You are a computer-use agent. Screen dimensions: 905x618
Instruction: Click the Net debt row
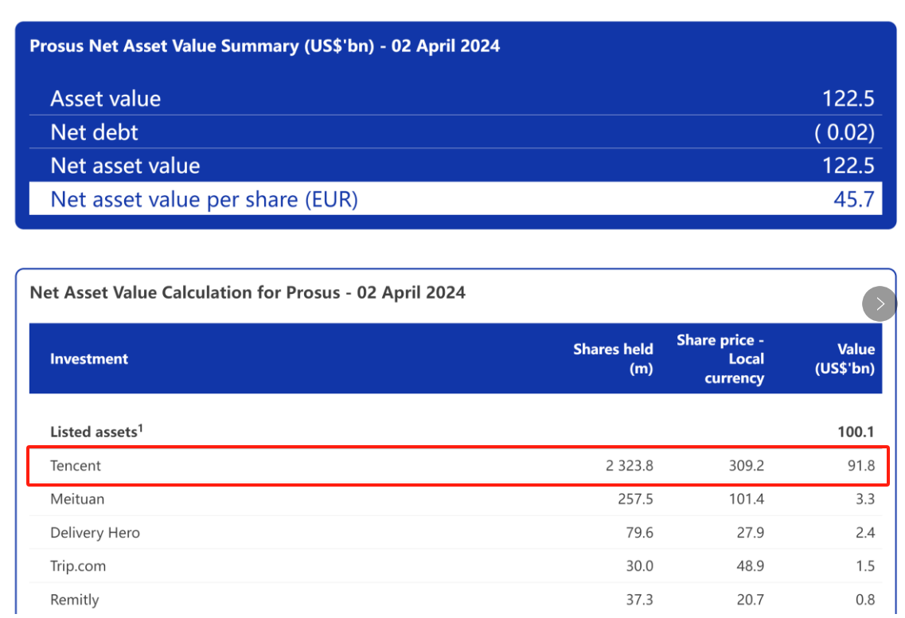tap(456, 132)
